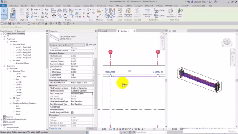The width and height of the screenshot is (238, 134).
Task: Click the Text tool icon in quick access
Action: click(46, 23)
